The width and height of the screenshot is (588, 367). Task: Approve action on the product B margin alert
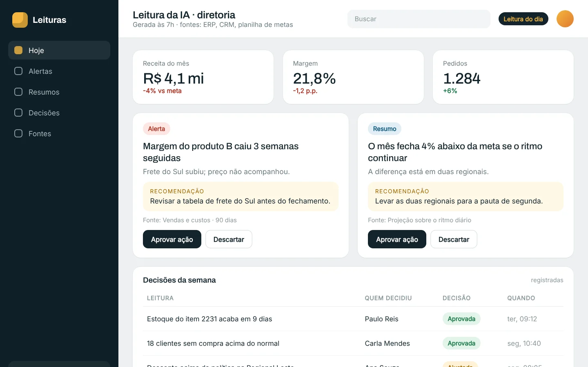click(x=172, y=239)
